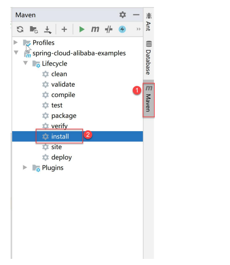Add a Maven project with the plus icon
The height and width of the screenshot is (265, 230).
(64, 29)
